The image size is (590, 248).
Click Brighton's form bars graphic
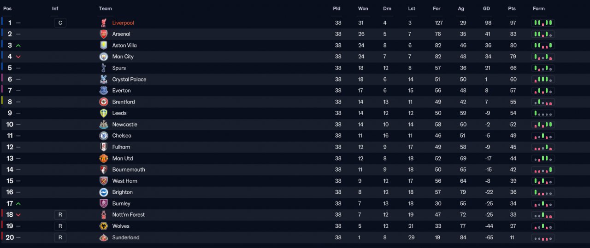(543, 192)
